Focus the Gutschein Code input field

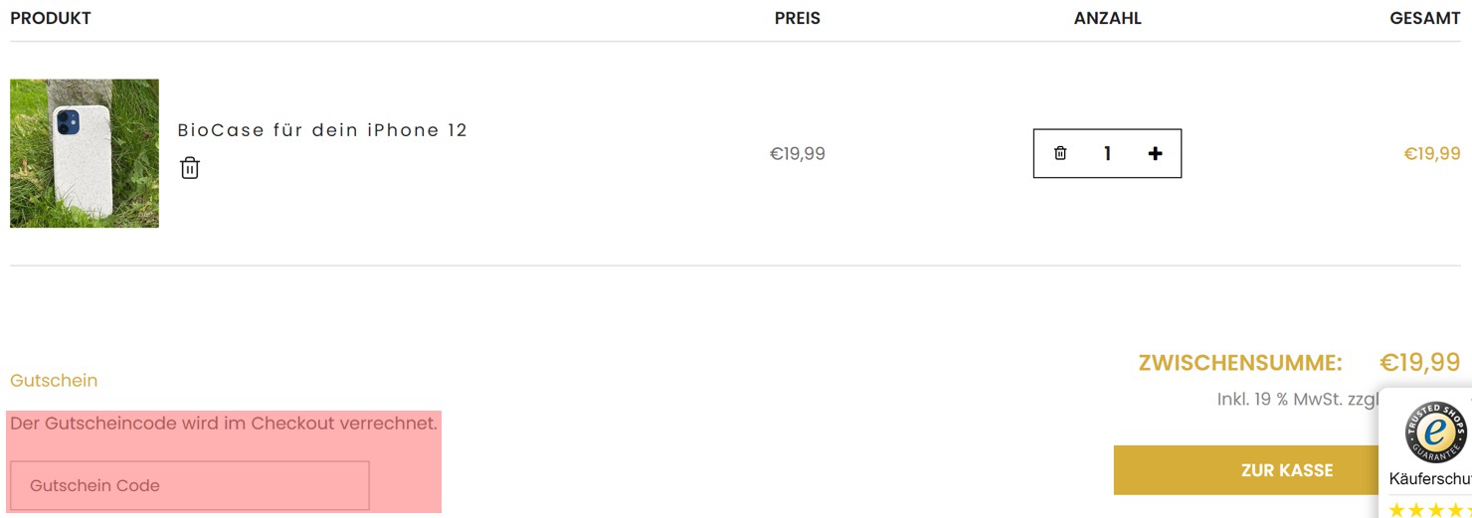190,485
